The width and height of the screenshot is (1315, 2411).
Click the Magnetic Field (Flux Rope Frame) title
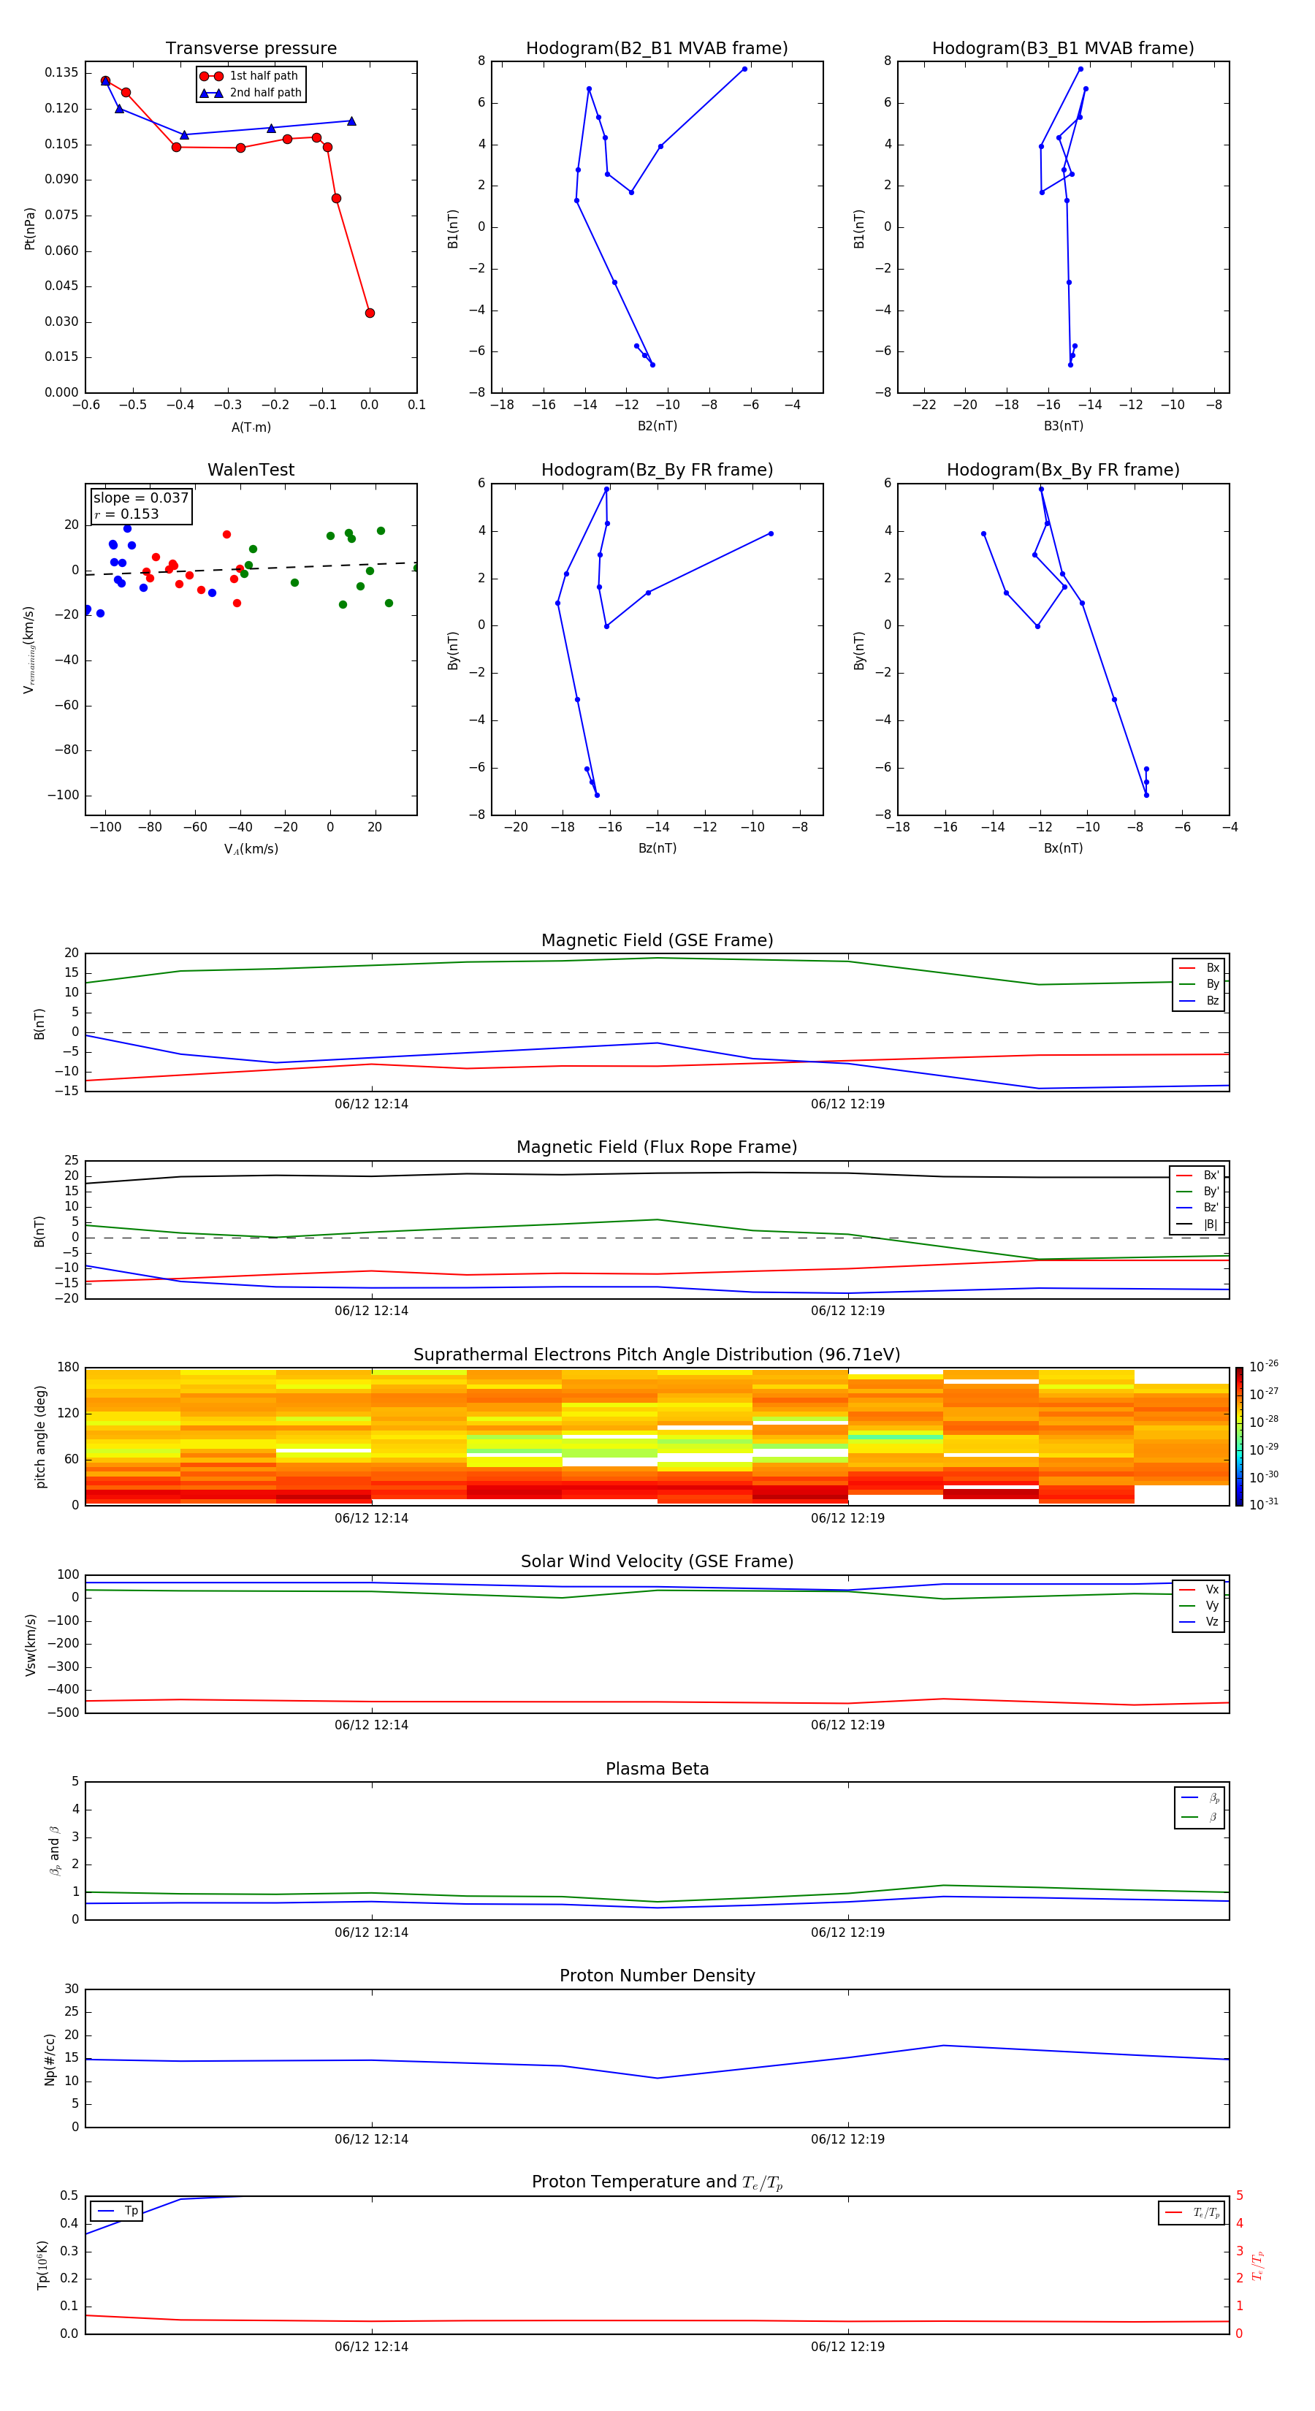(657, 1148)
